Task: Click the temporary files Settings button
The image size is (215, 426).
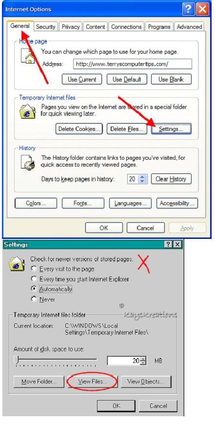Action: (171, 129)
